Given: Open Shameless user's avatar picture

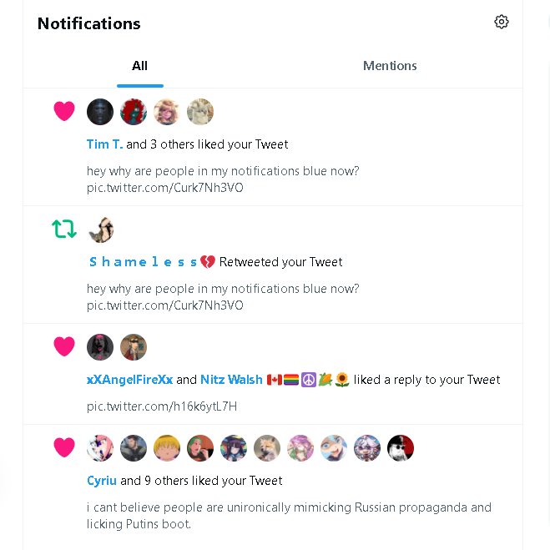Looking at the screenshot, I should (x=100, y=230).
